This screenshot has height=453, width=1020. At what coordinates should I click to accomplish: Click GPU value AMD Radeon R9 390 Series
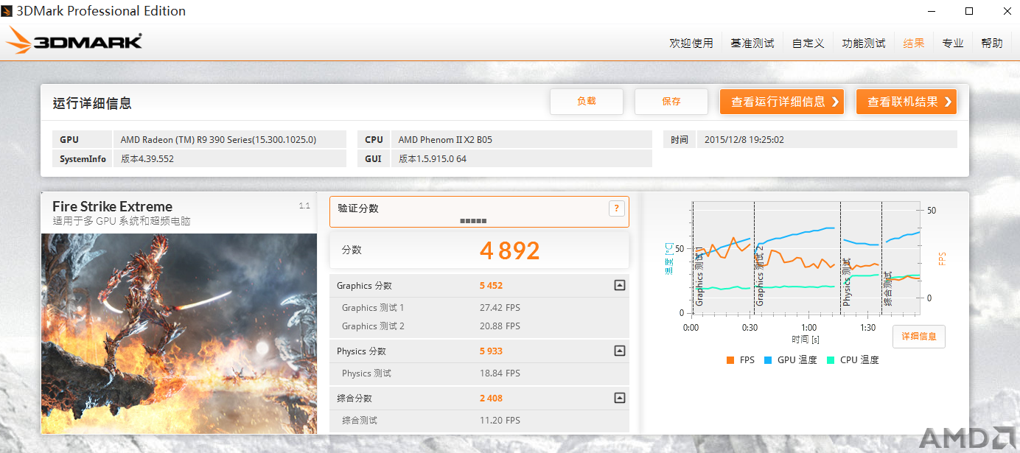pyautogui.click(x=219, y=140)
